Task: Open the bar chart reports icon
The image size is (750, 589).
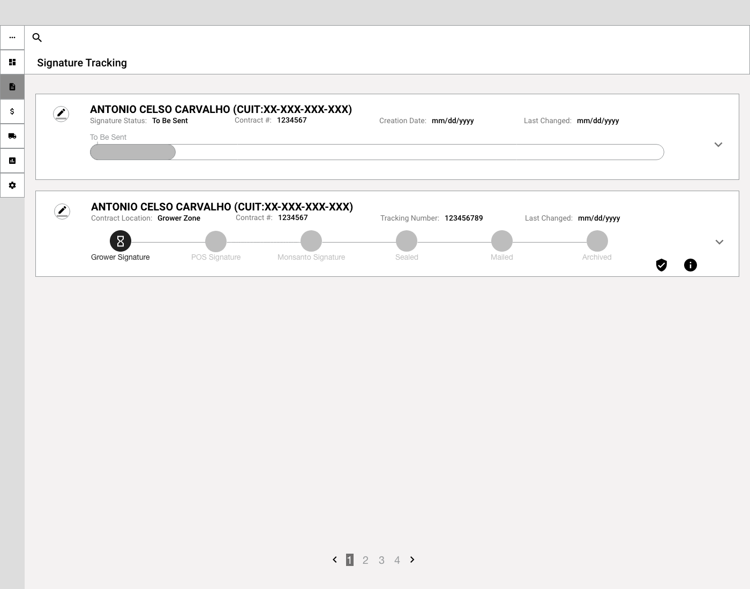Action: tap(12, 161)
